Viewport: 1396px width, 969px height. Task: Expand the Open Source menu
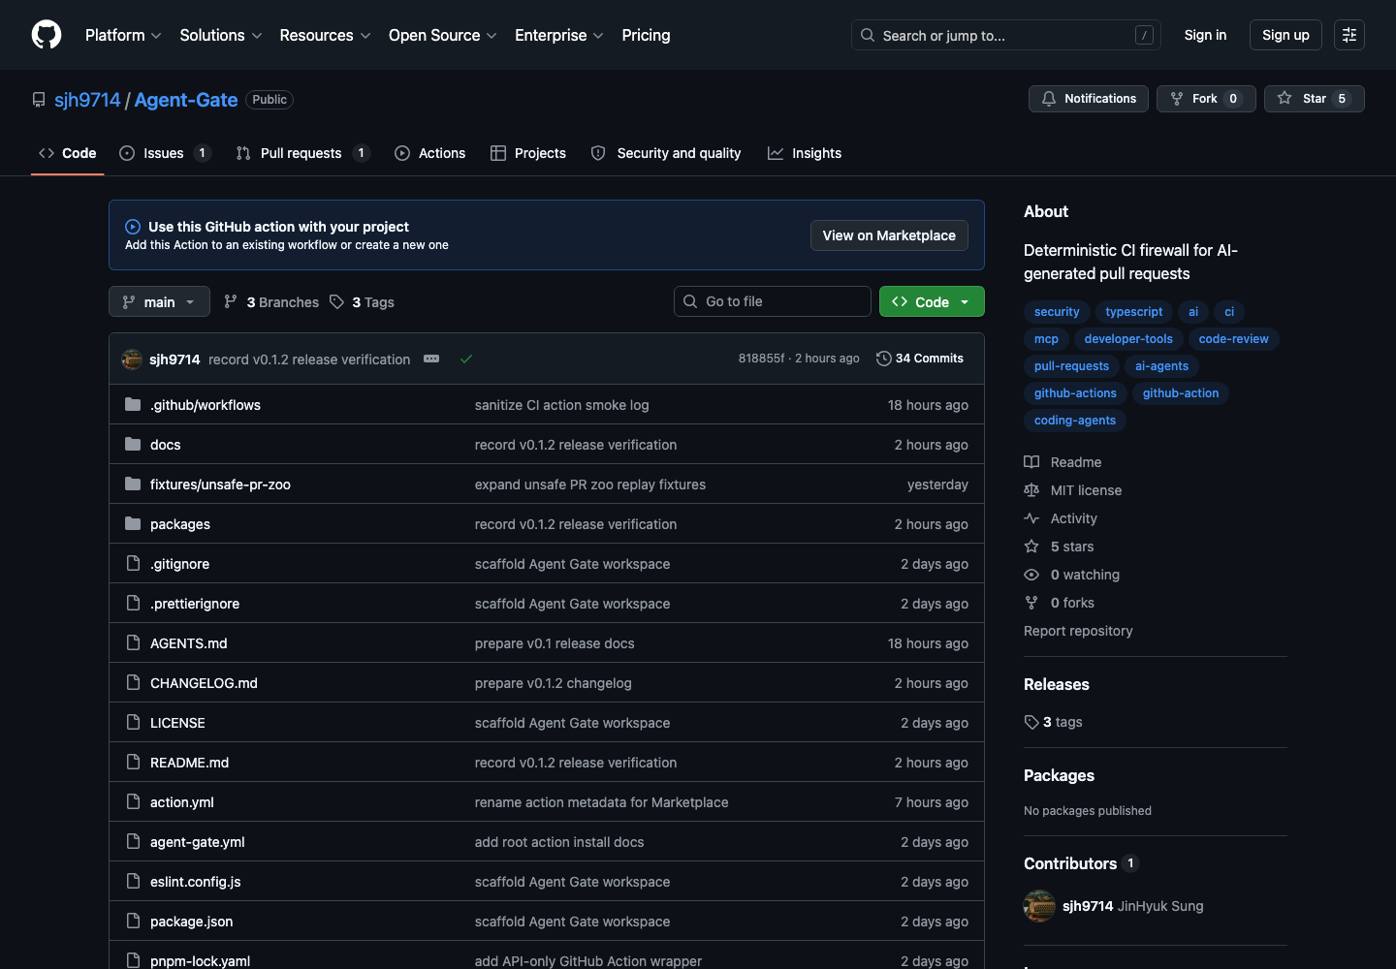(442, 35)
